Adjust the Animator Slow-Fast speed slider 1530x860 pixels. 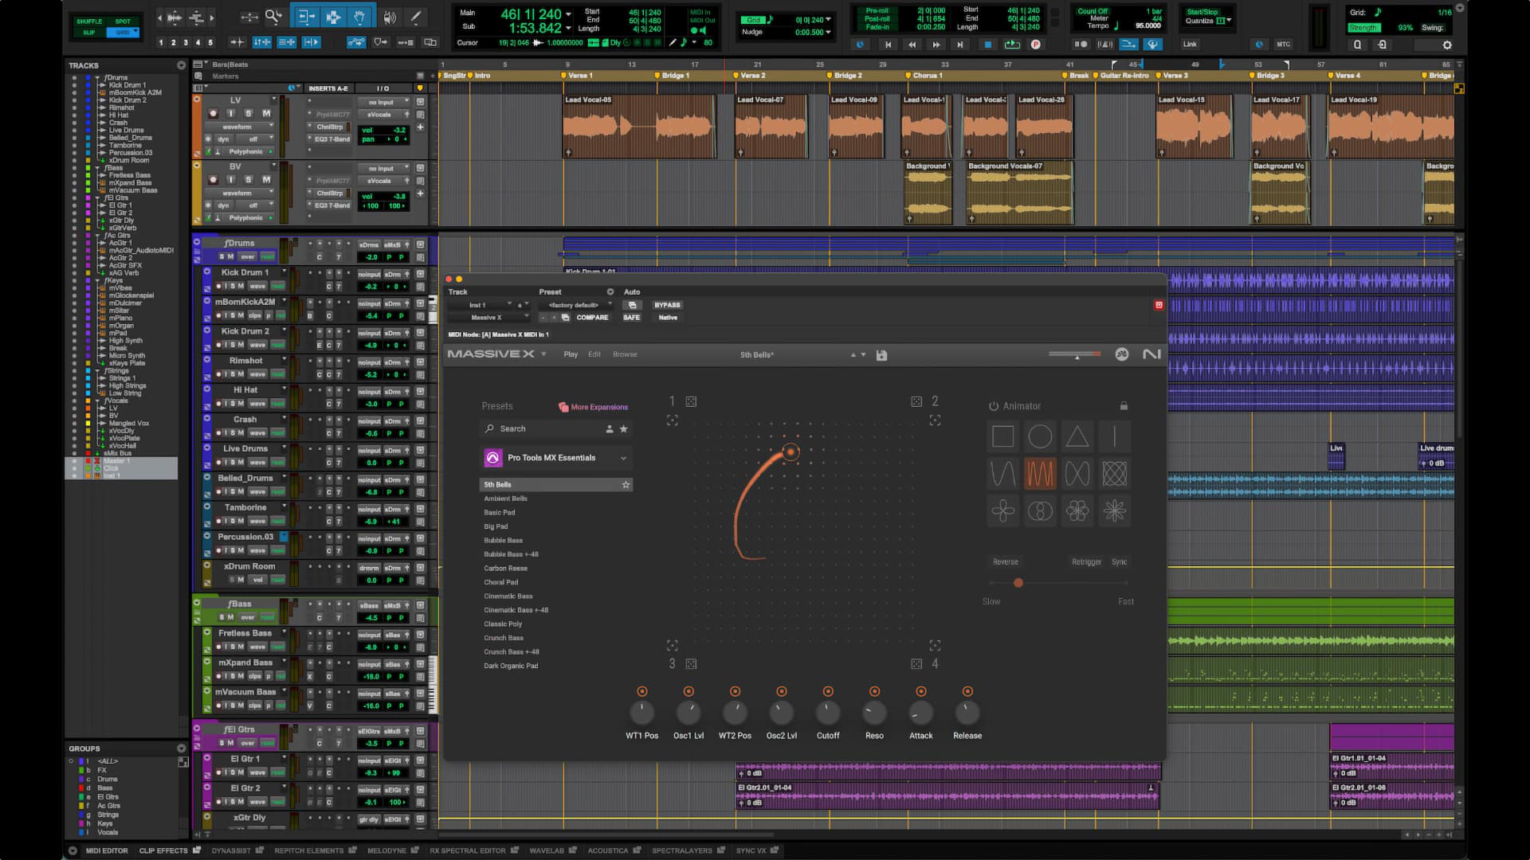(x=1018, y=583)
